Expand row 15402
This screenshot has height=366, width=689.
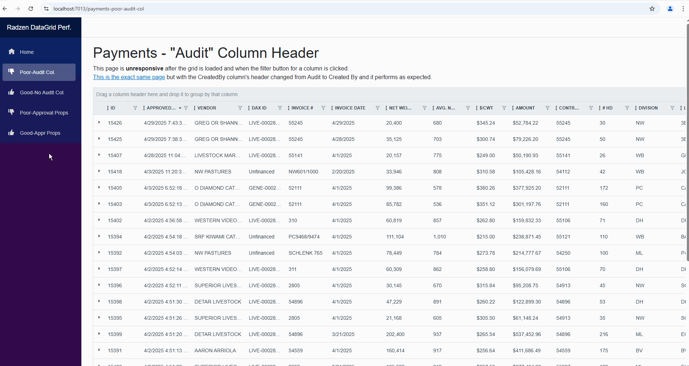click(99, 220)
